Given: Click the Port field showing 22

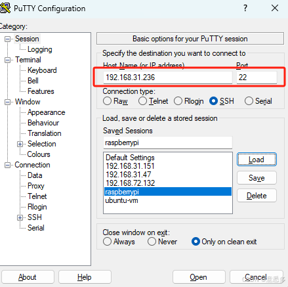Looking at the screenshot, I should 257,77.
